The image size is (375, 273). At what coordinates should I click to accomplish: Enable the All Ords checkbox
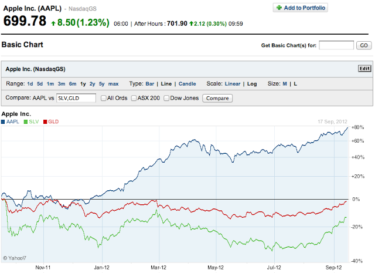point(103,98)
